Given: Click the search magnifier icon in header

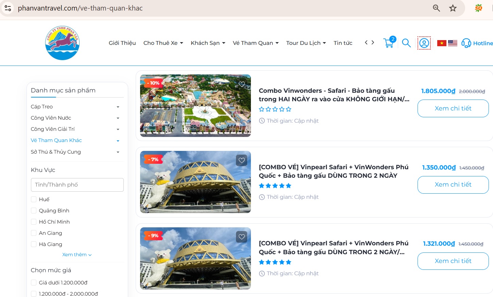Looking at the screenshot, I should coord(406,43).
